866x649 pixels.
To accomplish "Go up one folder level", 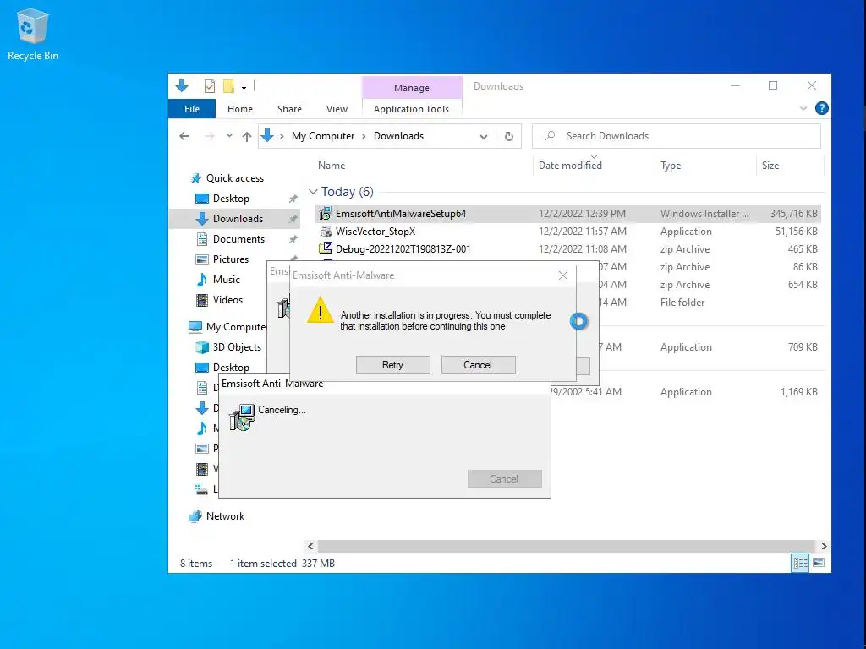I will [x=247, y=136].
